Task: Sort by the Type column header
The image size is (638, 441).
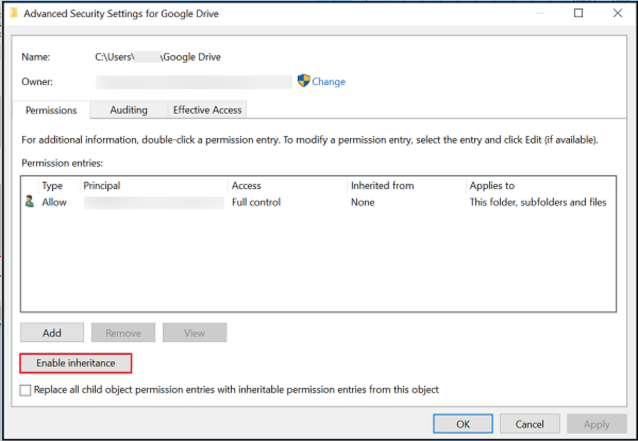Action: [x=52, y=185]
